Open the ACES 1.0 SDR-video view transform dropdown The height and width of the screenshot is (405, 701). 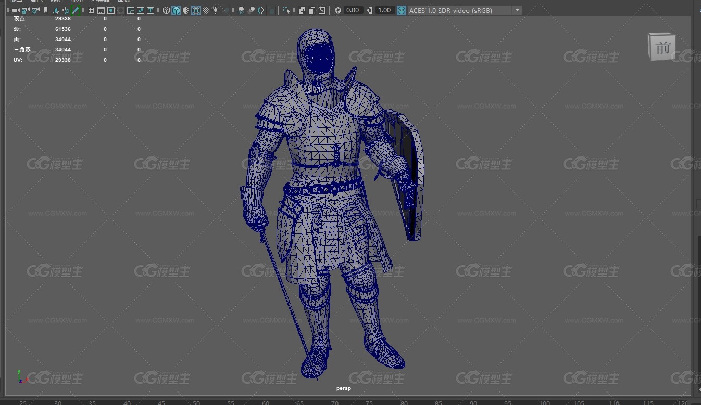[465, 10]
